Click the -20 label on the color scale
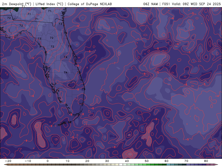The width and height of the screenshot is (222, 166). 8,161
